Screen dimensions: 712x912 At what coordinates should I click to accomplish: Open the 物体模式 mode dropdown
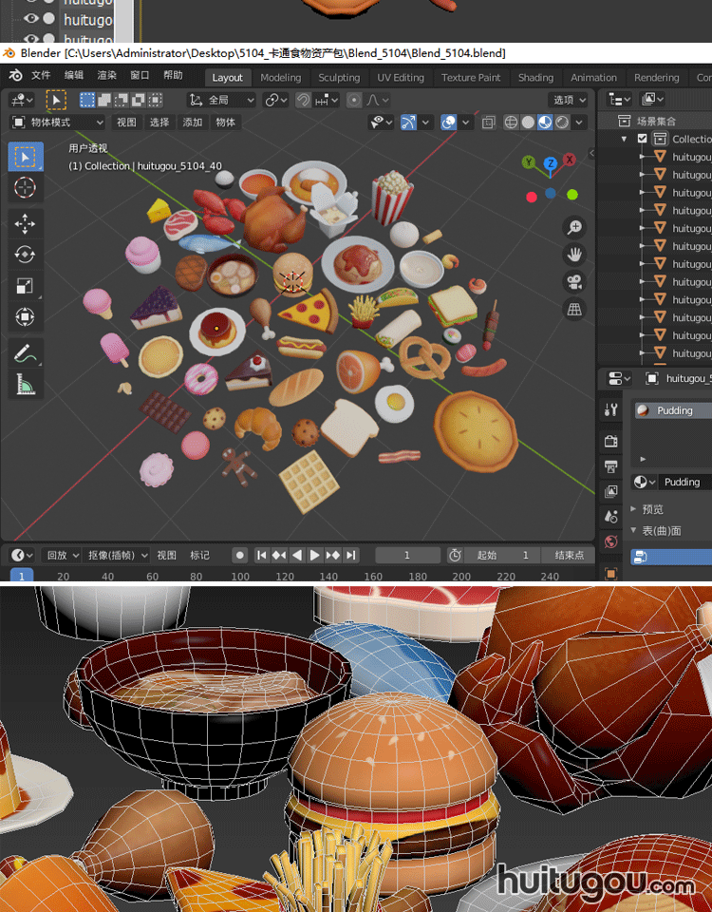[58, 122]
